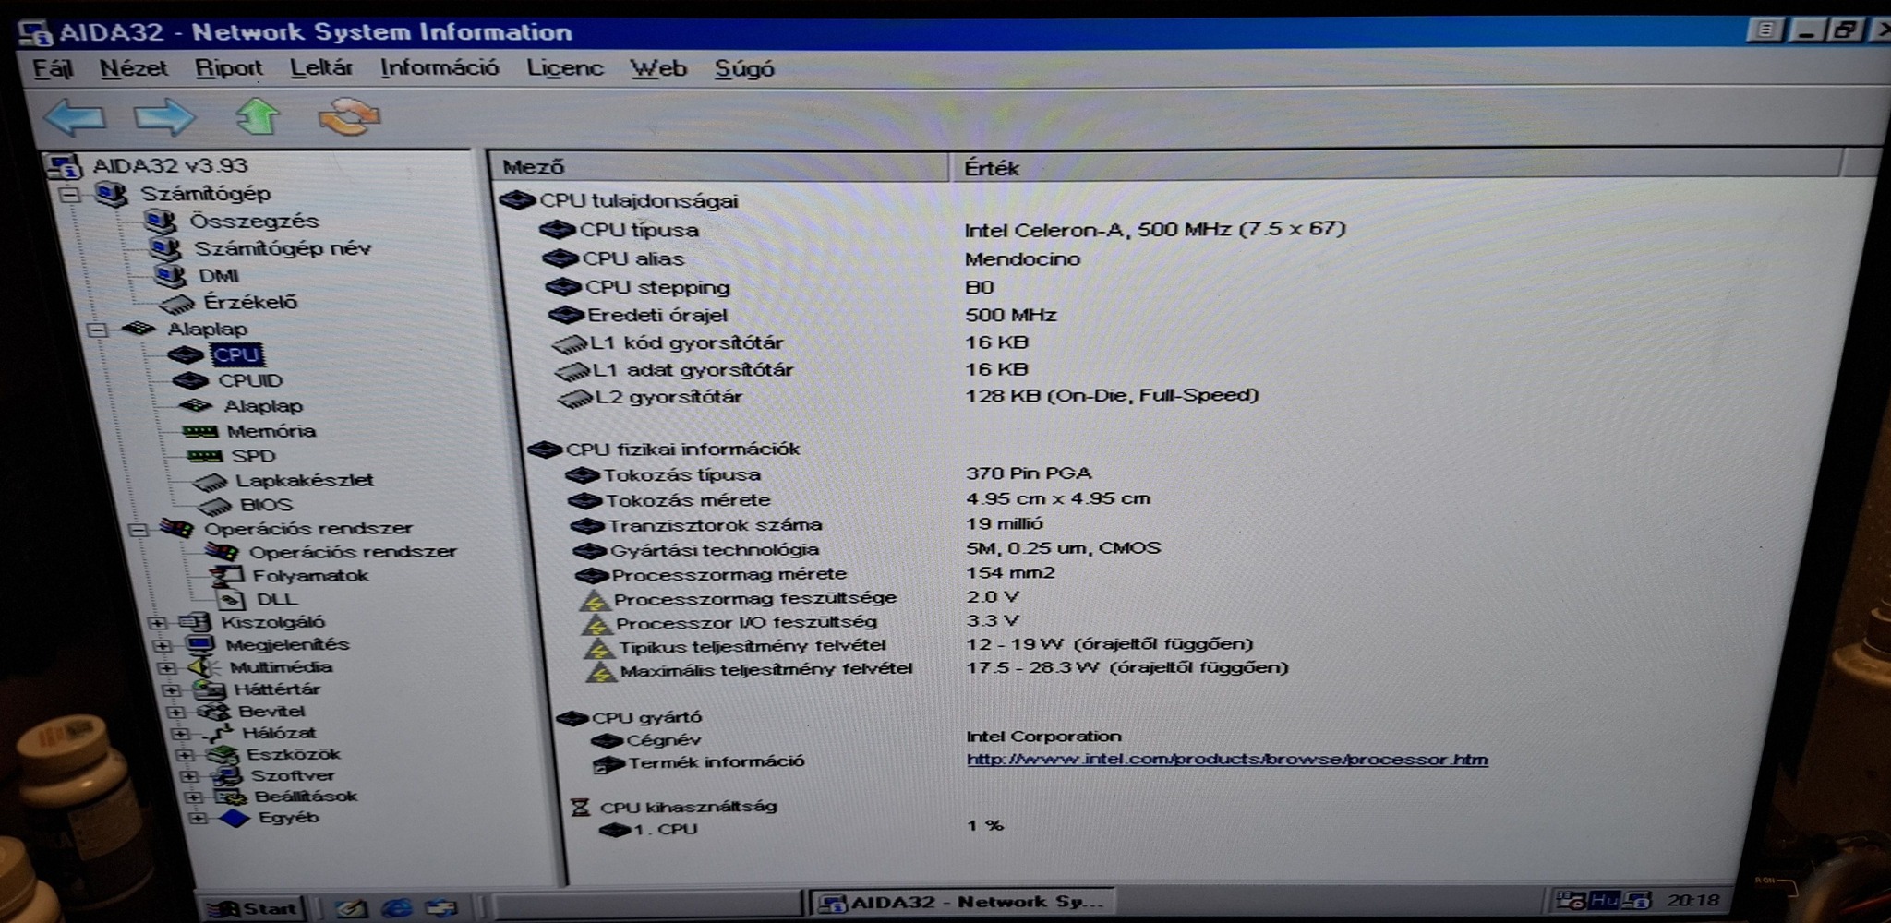Select the CPU tree item
This screenshot has width=1891, height=923.
(x=236, y=354)
